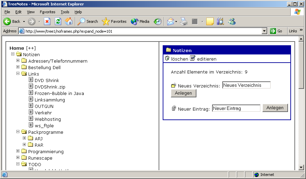Open the Tools menu
Screen dimensions: 306x179
[x=65, y=12]
